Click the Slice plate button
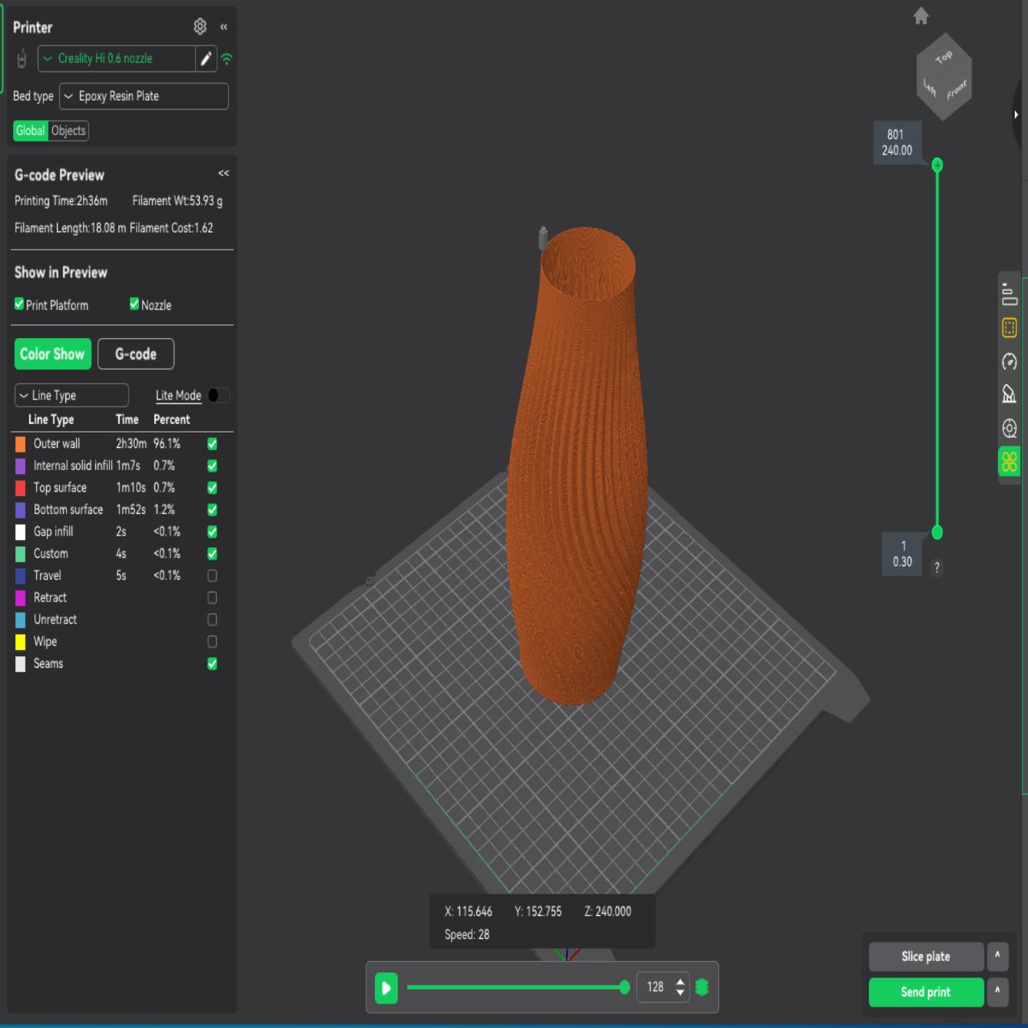This screenshot has width=1028, height=1028. click(926, 957)
